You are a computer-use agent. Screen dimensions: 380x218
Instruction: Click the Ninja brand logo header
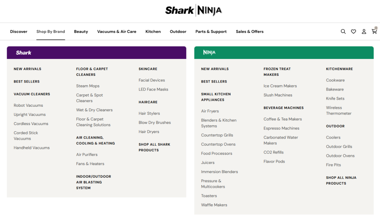click(x=209, y=53)
